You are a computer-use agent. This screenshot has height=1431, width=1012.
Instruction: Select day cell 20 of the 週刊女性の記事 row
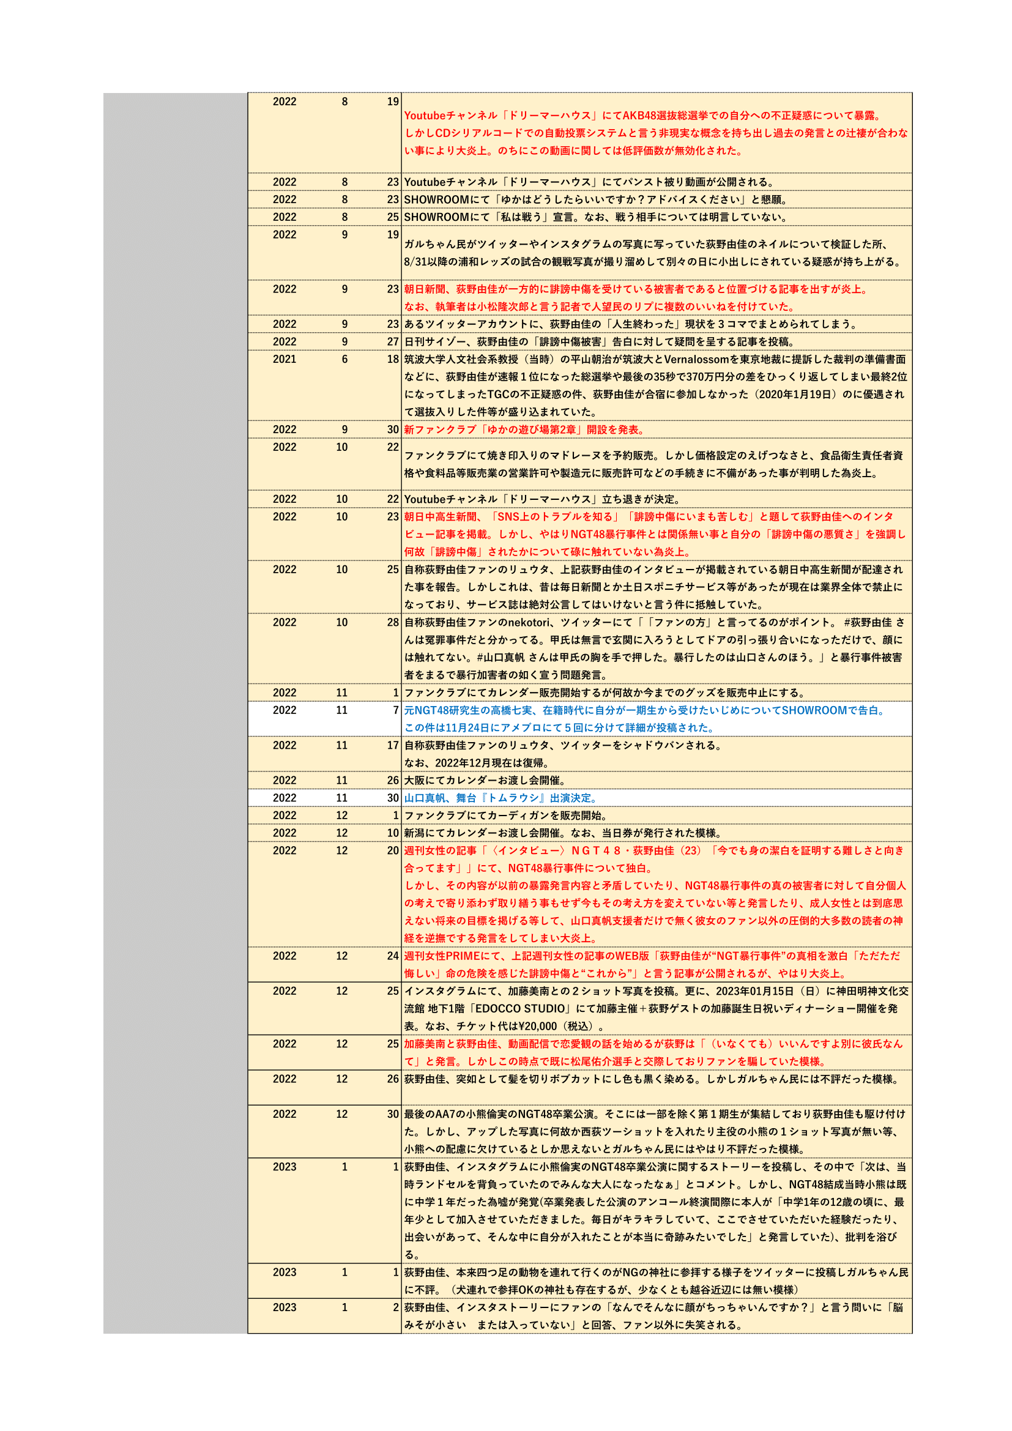point(393,850)
